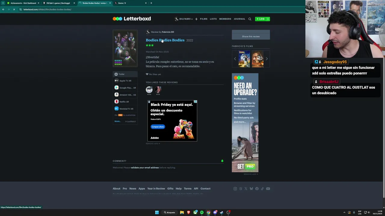Open the search magnifier icon in Letterboxd header

tap(250, 19)
